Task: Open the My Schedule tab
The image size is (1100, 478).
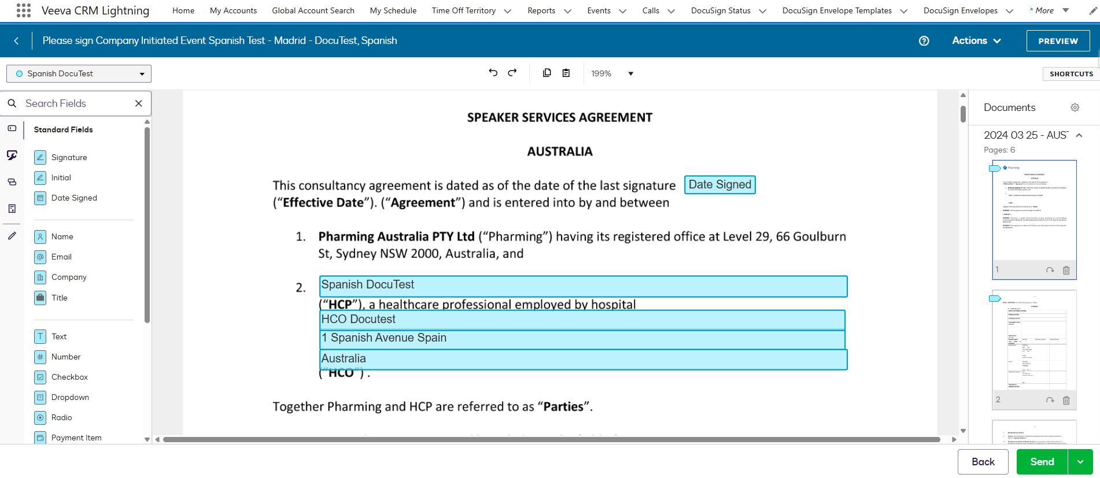Action: (x=393, y=10)
